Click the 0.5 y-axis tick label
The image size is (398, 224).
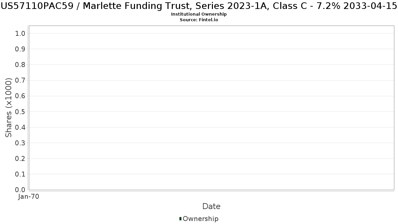(20, 112)
